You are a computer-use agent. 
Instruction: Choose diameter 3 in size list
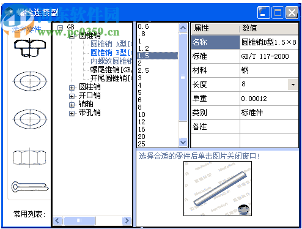(158, 78)
